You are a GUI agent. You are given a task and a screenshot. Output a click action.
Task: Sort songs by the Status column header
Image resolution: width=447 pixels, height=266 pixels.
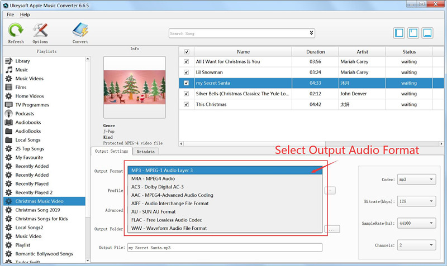click(409, 52)
